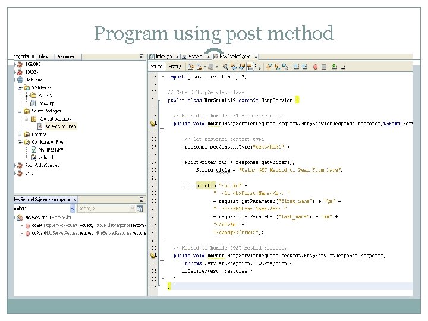Click the Find Selection magnifier icon

[x=225, y=67]
